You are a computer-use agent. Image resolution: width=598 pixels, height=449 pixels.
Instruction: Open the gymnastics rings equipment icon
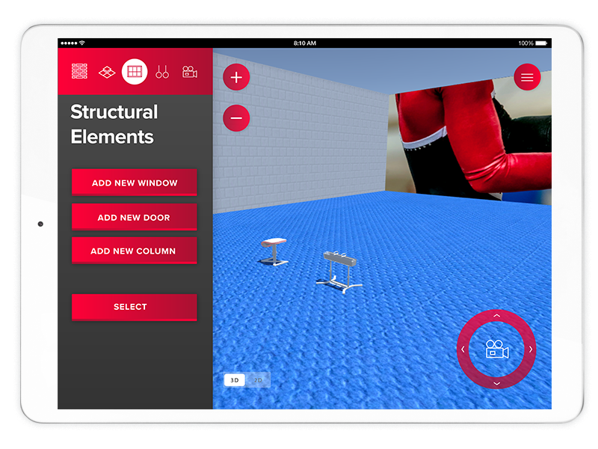click(162, 72)
